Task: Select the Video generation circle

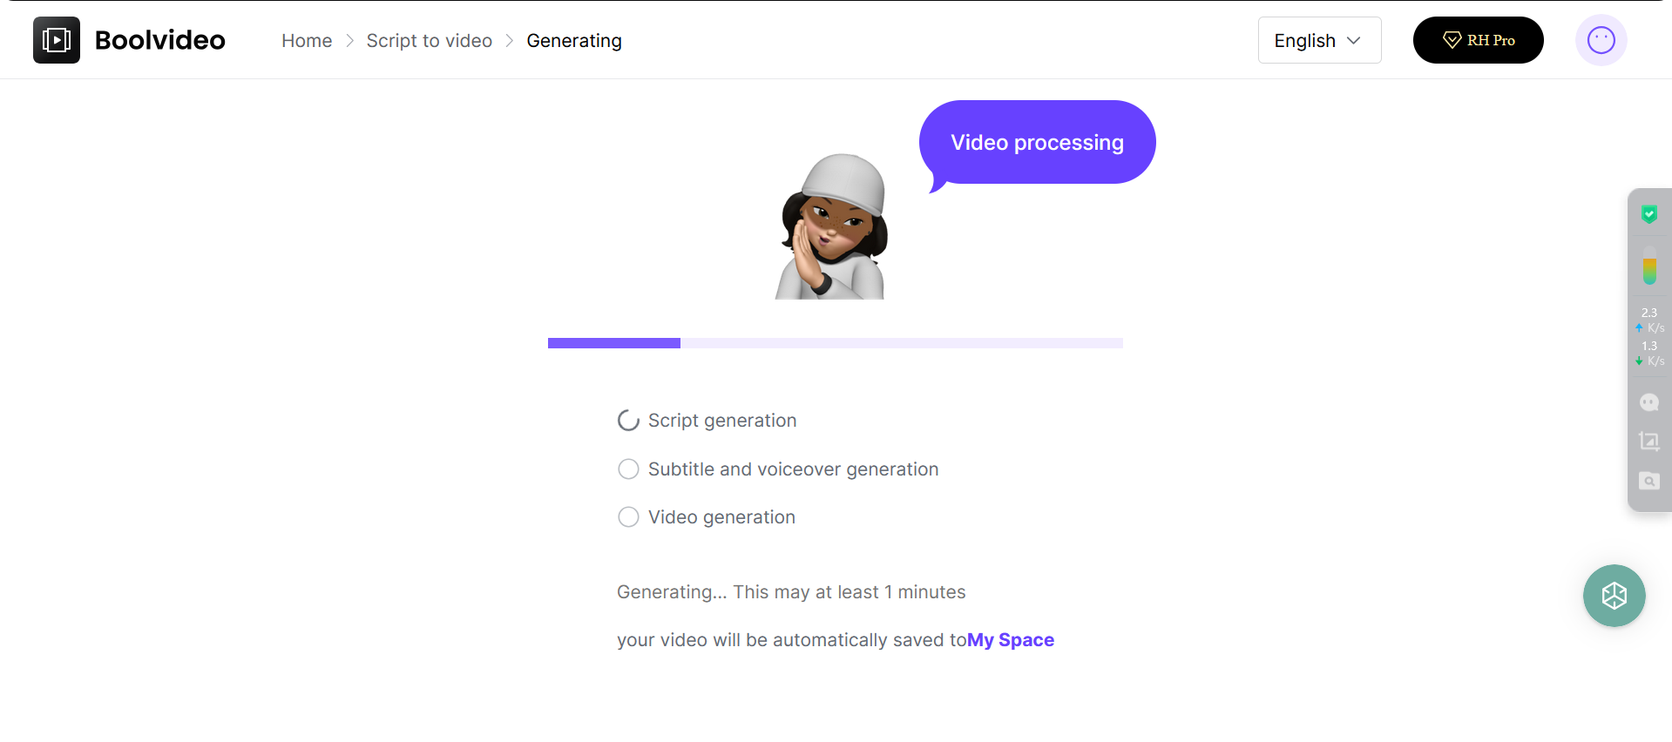Action: pyautogui.click(x=628, y=517)
